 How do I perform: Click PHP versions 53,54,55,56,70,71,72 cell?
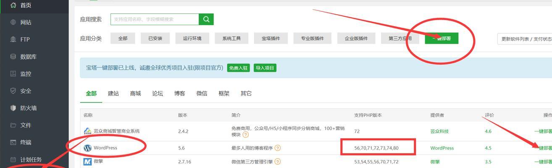coord(376,162)
